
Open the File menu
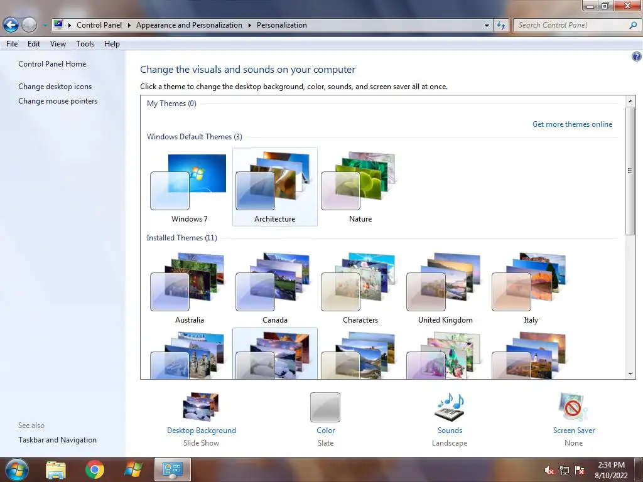[x=12, y=44]
